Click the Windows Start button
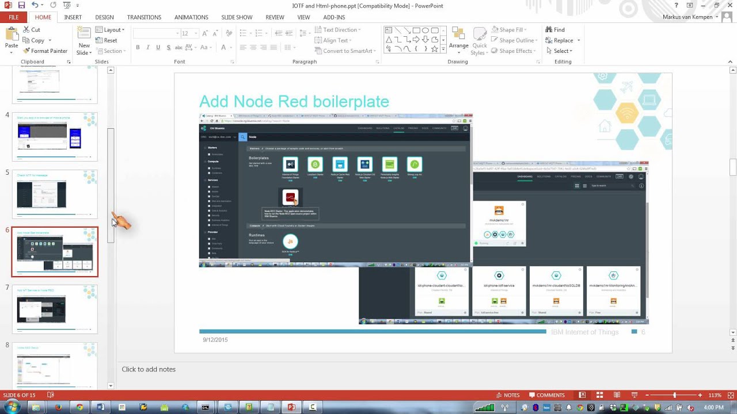 pos(12,407)
